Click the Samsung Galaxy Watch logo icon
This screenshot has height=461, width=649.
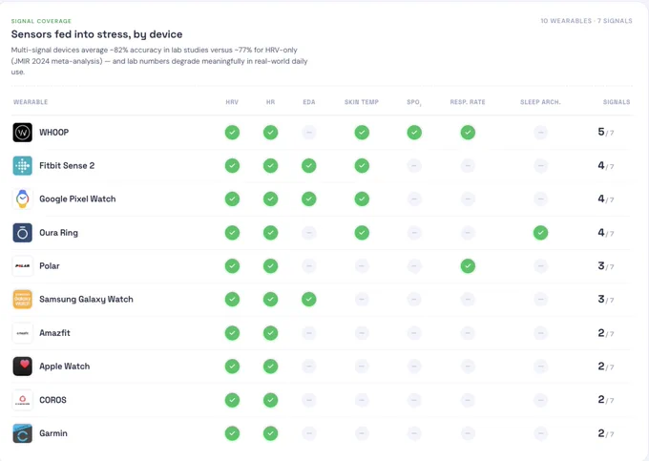(x=22, y=299)
